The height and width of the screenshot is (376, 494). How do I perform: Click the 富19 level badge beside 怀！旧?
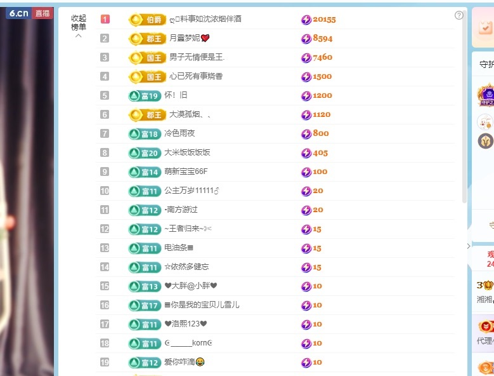(x=143, y=96)
